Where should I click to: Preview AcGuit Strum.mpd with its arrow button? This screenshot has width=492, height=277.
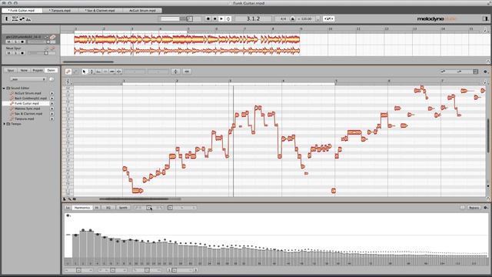coord(52,93)
